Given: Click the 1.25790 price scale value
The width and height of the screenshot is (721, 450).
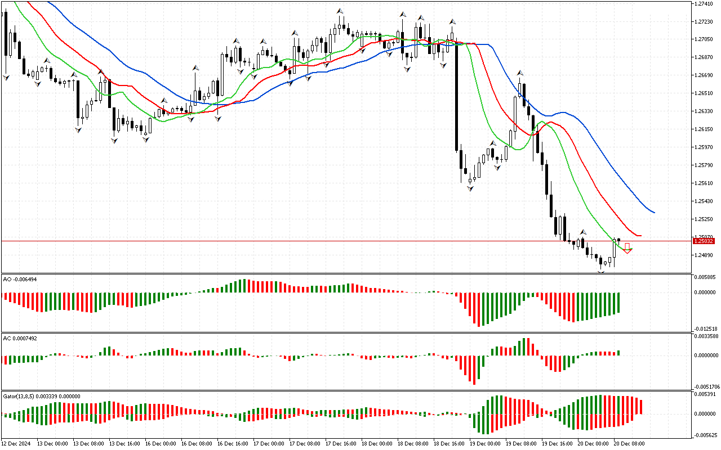Looking at the screenshot, I should [x=704, y=165].
